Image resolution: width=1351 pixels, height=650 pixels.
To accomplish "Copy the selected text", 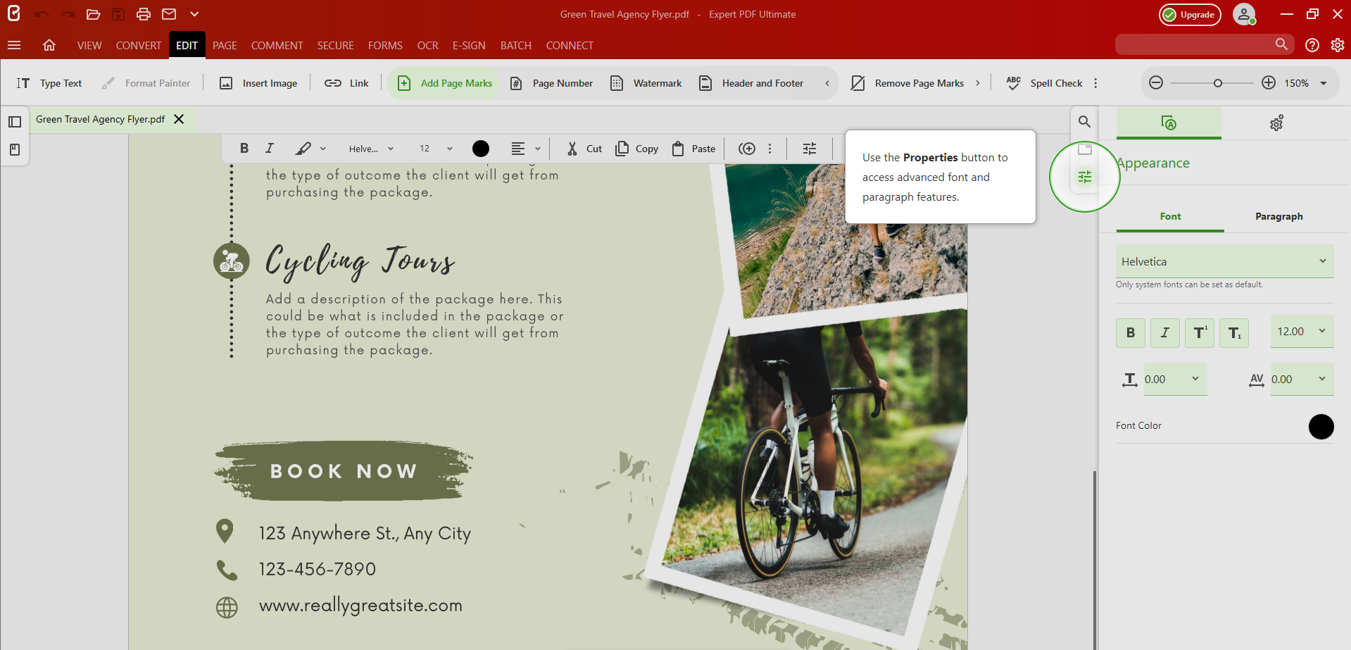I will (636, 149).
